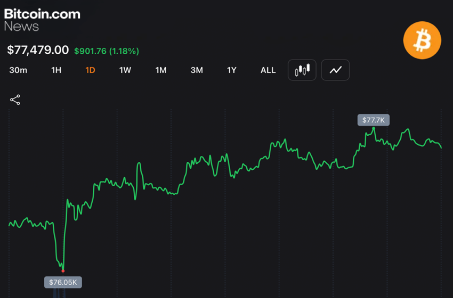Switch to line chart view
Viewport: 453px width, 298px height.
(335, 70)
